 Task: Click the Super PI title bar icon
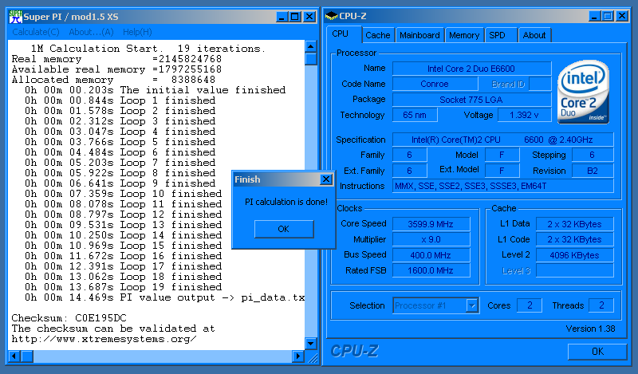(x=15, y=17)
